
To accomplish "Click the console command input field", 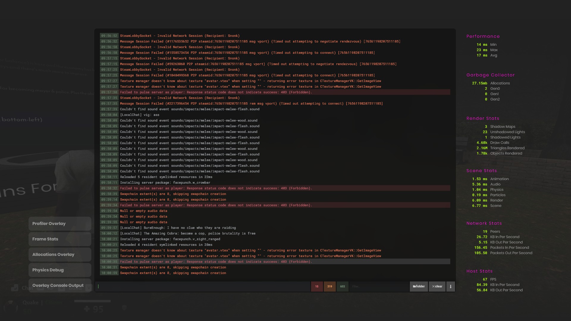I will tap(203, 287).
